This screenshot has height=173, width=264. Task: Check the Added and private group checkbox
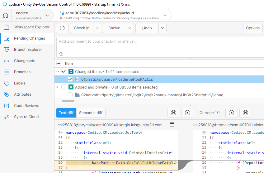64,87
